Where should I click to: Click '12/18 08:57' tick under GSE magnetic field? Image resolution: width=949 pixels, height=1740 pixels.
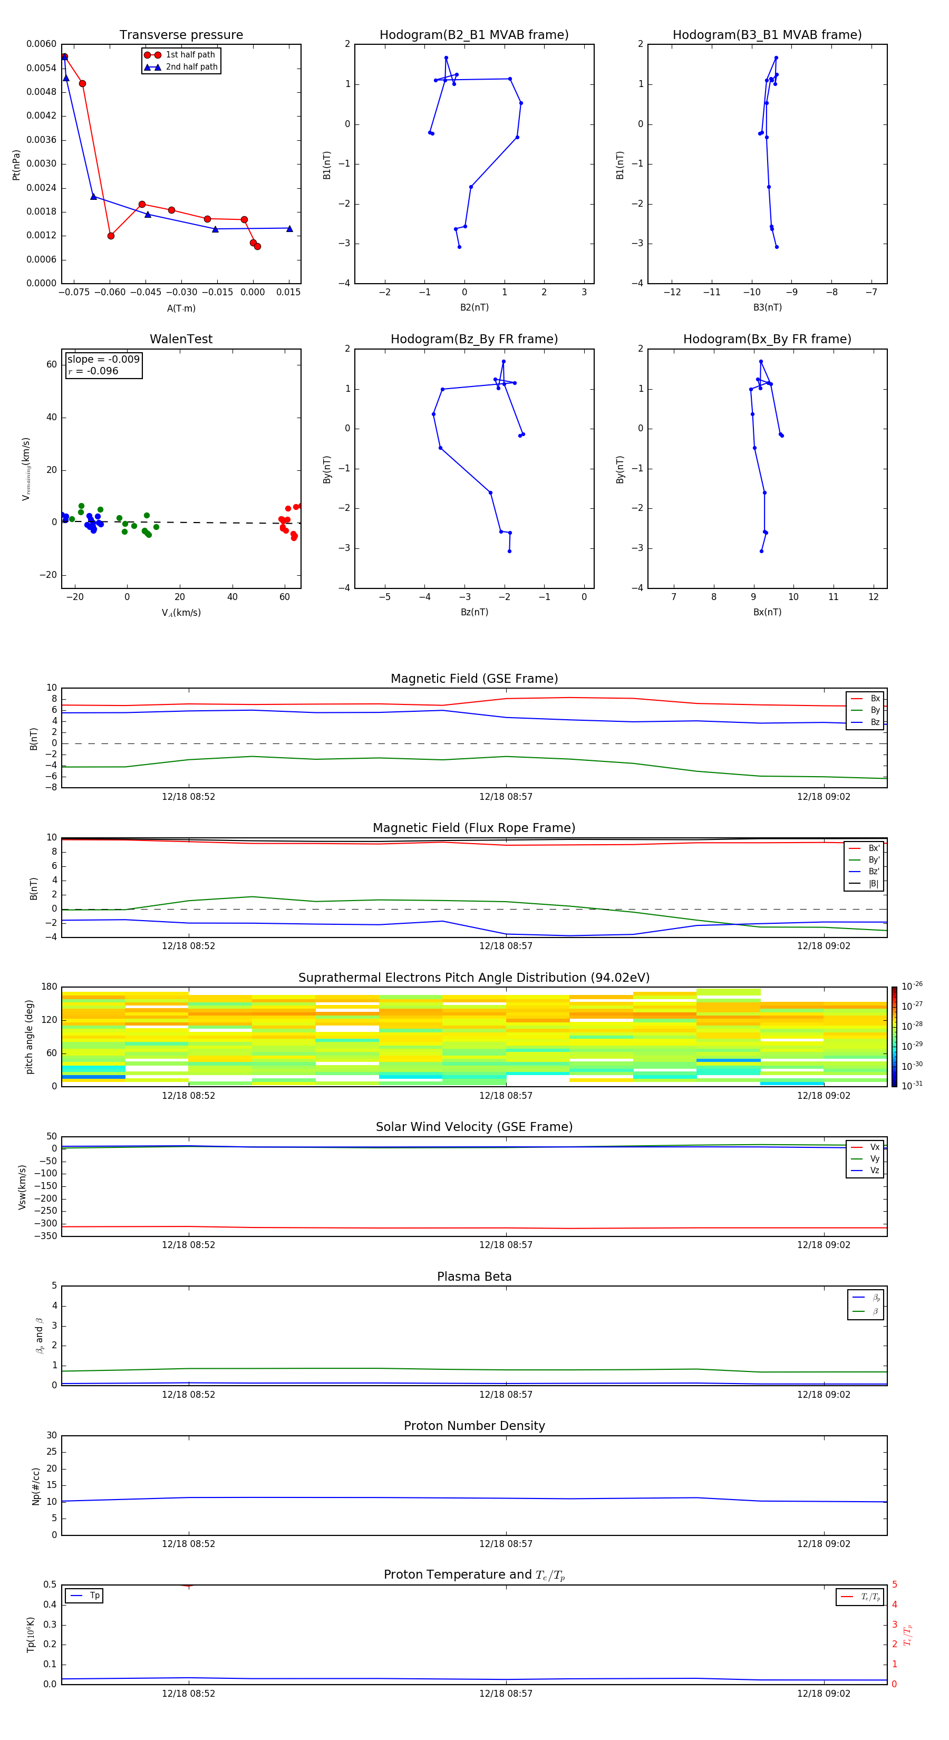[x=506, y=797]
